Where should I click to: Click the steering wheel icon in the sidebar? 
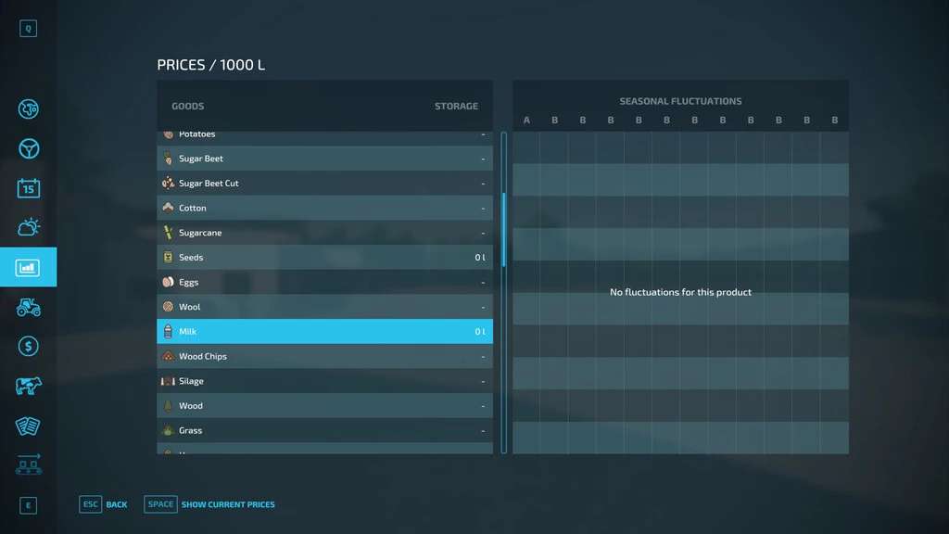tap(28, 148)
